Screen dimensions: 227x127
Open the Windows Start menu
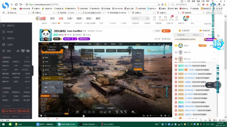click(3, 124)
